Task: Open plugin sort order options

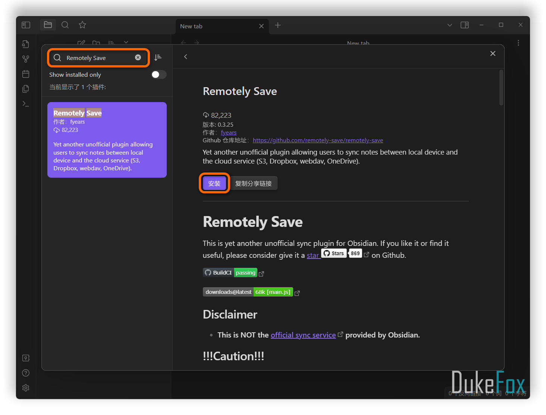Action: tap(158, 57)
